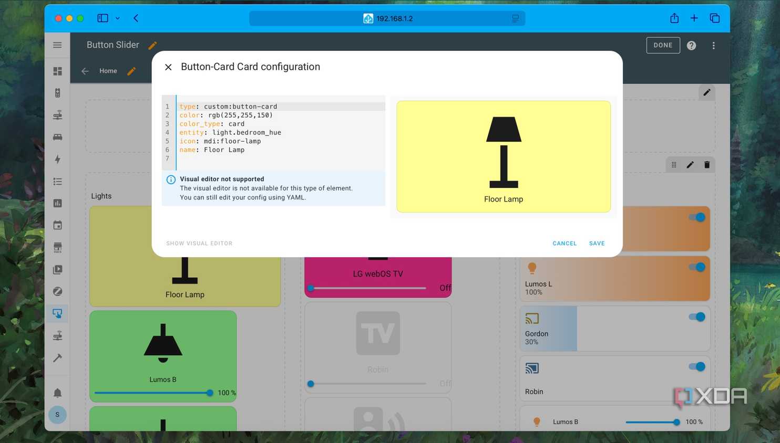
Task: Click SHOW VISUAL EDITOR
Action: [x=199, y=244]
